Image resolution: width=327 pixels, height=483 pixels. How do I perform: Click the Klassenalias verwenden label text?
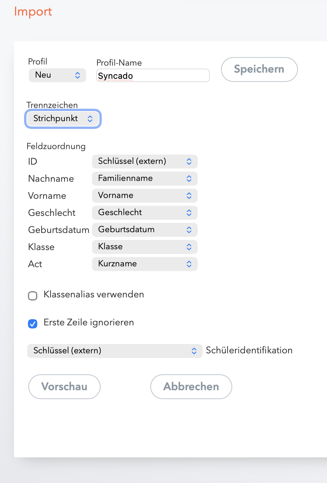click(94, 295)
